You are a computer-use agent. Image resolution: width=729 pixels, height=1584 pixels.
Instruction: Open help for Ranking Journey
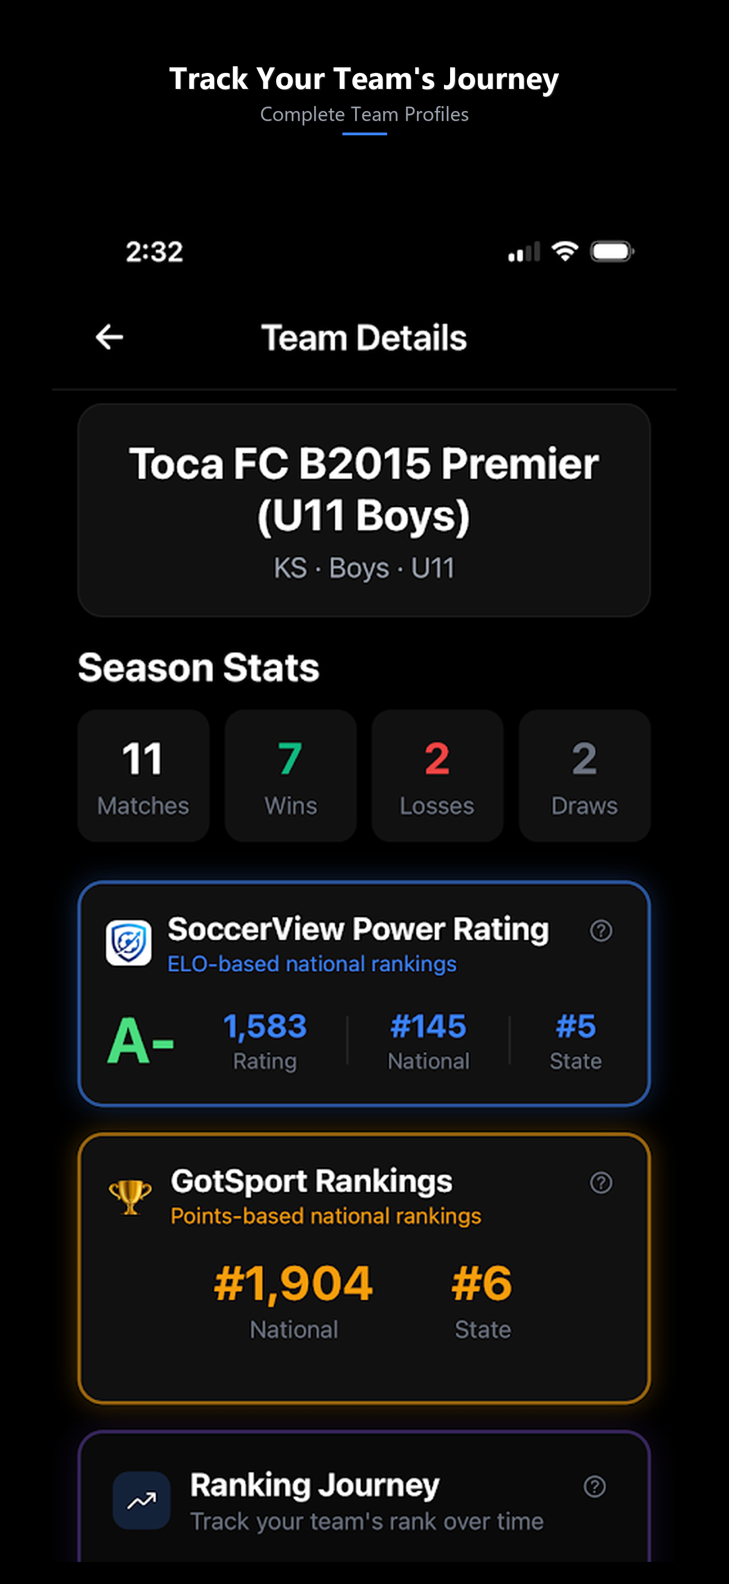[x=594, y=1486]
